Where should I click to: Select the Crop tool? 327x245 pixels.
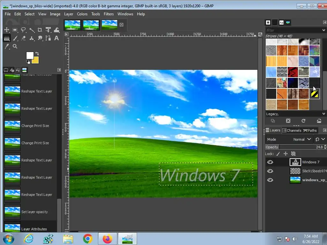pyautogui.click(x=40, y=30)
